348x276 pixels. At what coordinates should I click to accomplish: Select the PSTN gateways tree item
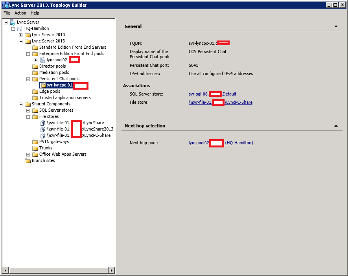[54, 142]
